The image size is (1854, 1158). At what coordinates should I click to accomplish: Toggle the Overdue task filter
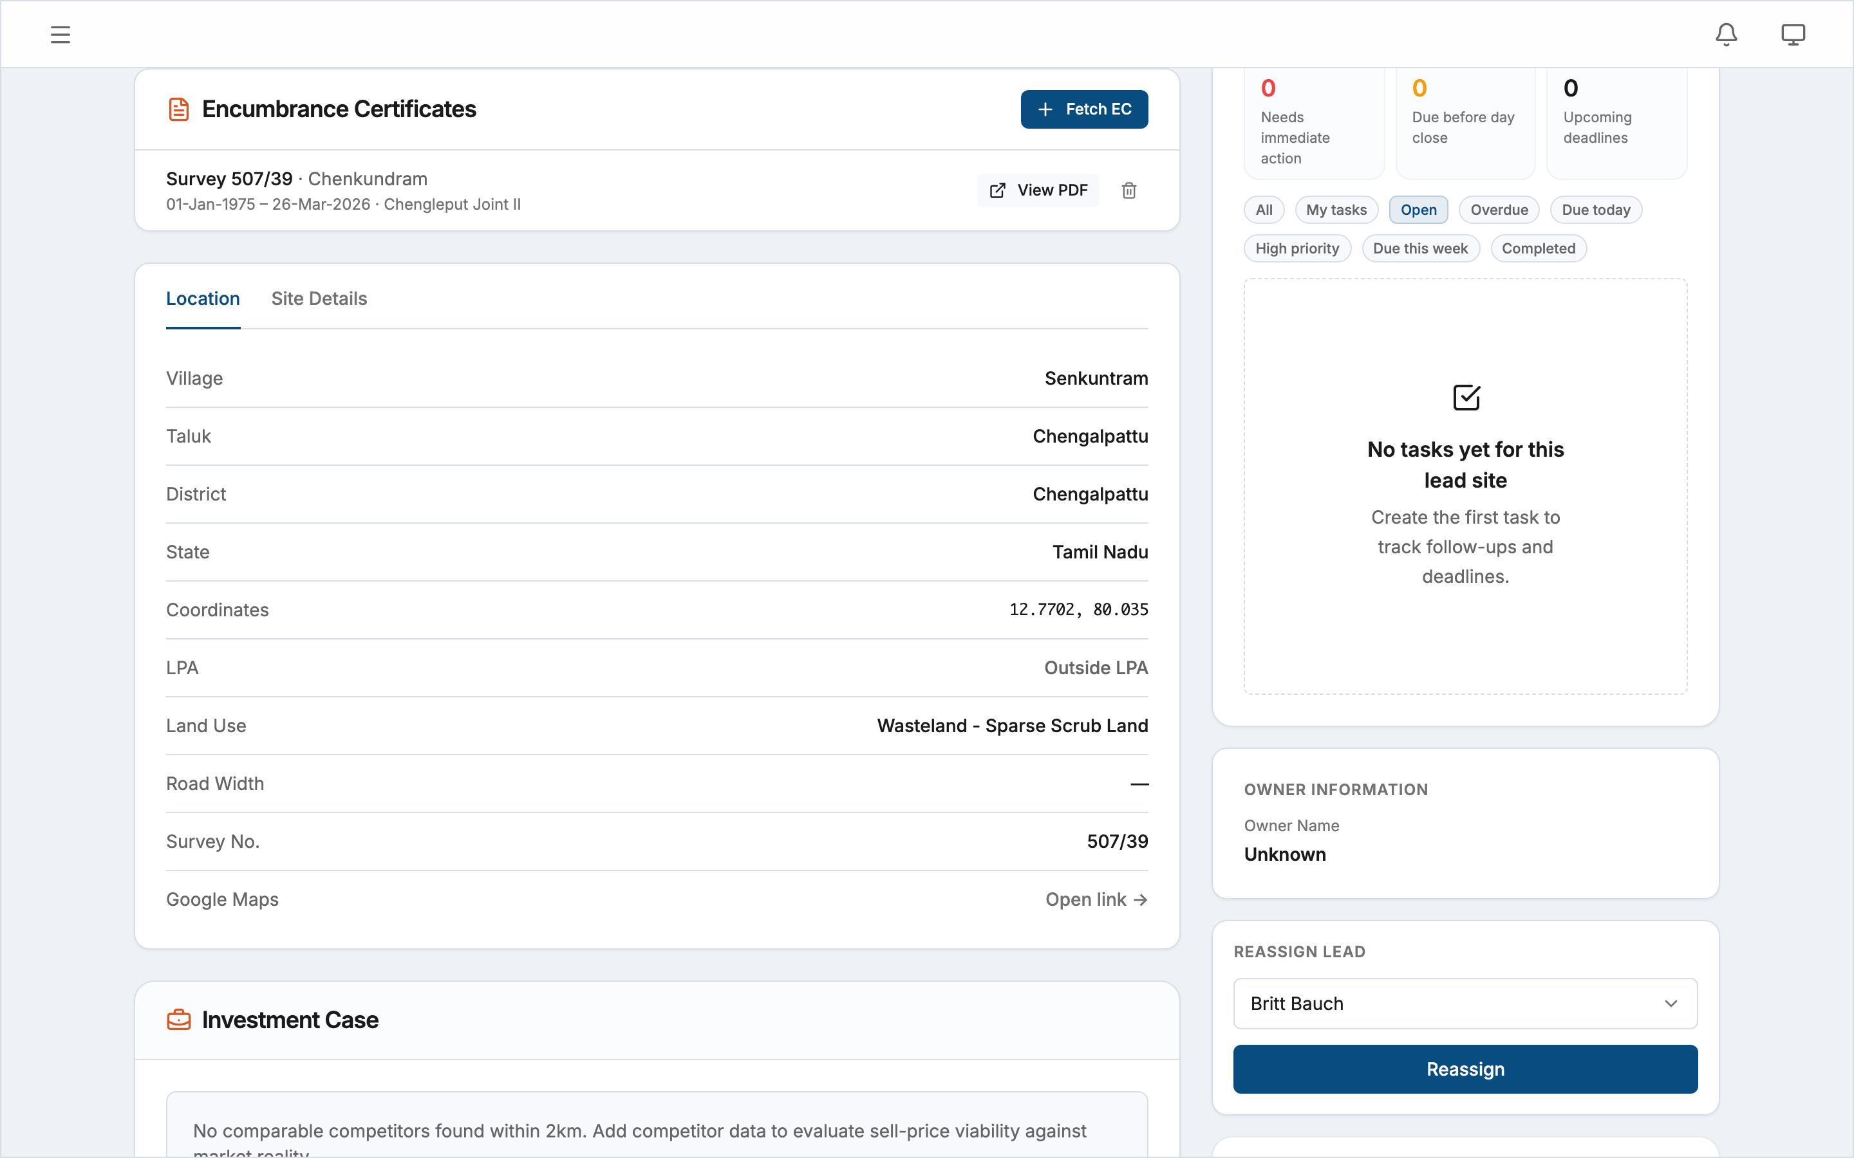tap(1499, 210)
